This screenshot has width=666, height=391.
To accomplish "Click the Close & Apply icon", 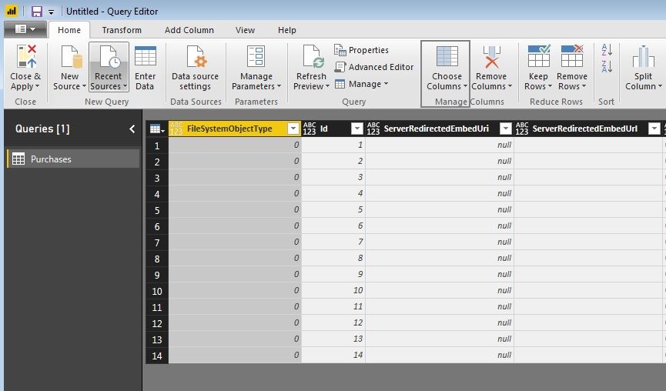I will click(x=25, y=58).
